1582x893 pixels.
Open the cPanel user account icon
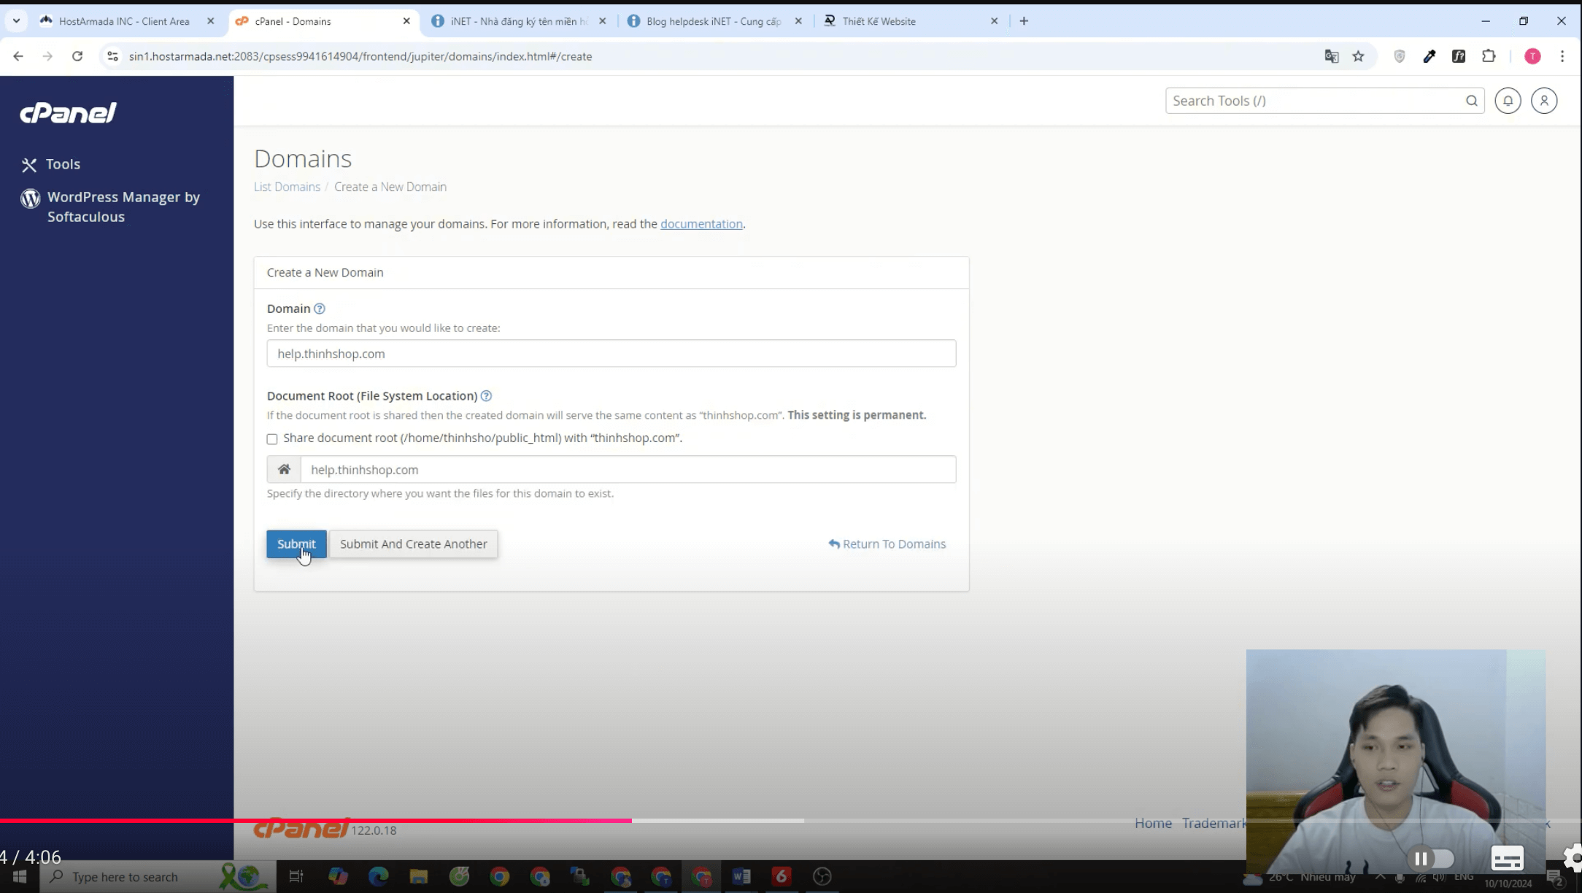click(x=1543, y=101)
